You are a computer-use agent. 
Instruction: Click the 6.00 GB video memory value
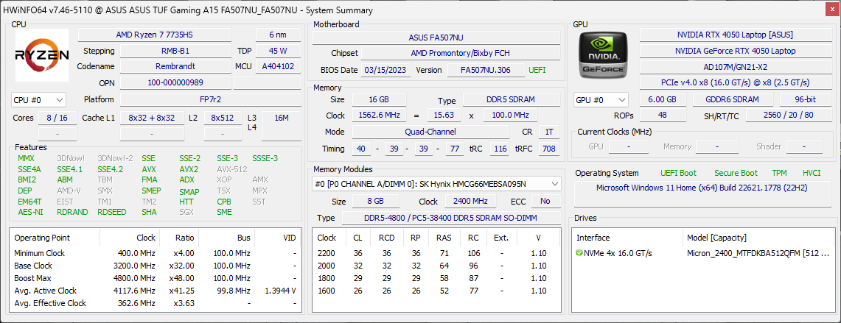coord(663,99)
